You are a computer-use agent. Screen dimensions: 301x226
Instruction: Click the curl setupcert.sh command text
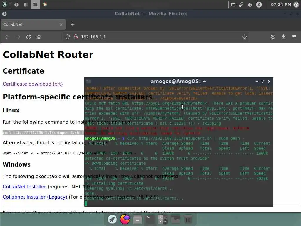point(43,133)
